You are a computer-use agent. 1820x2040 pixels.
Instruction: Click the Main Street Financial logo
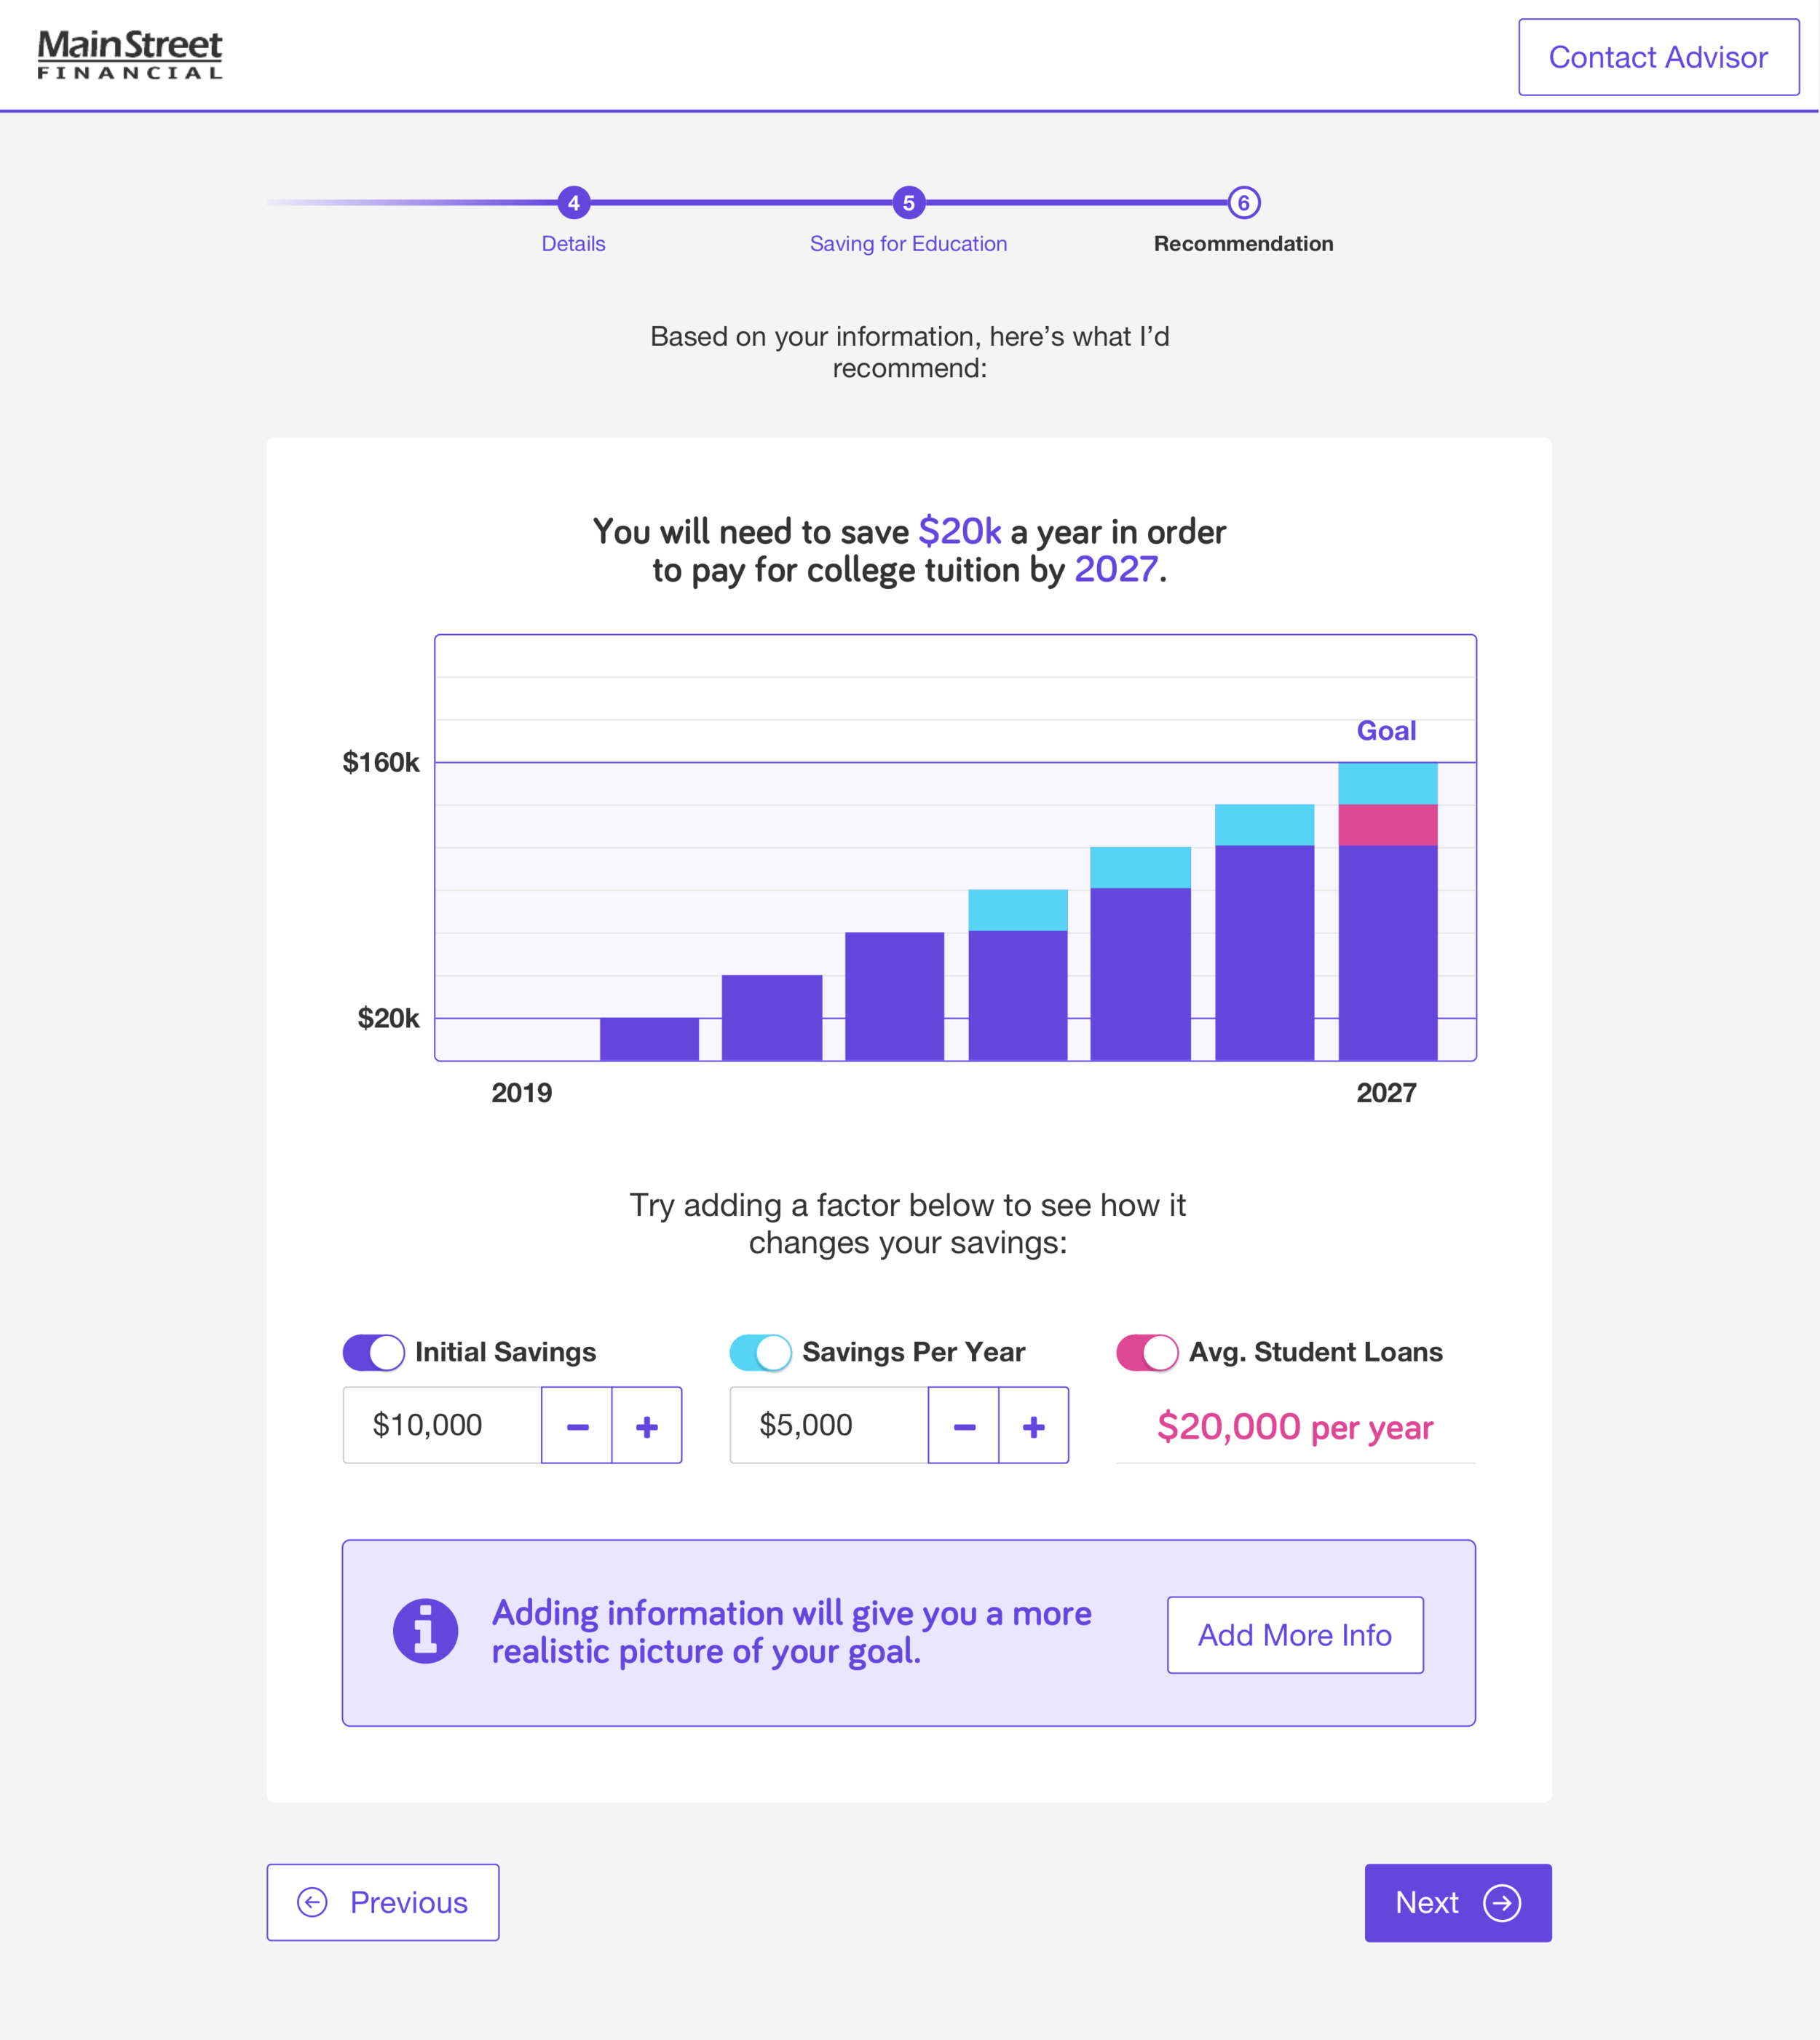pos(130,55)
